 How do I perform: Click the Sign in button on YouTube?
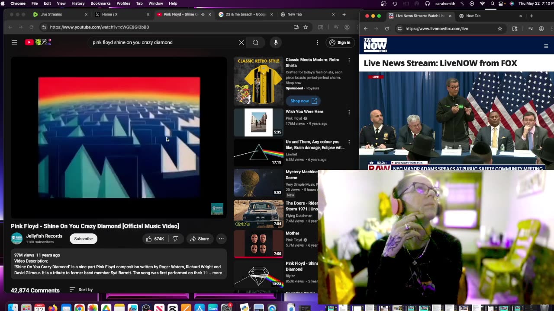340,42
